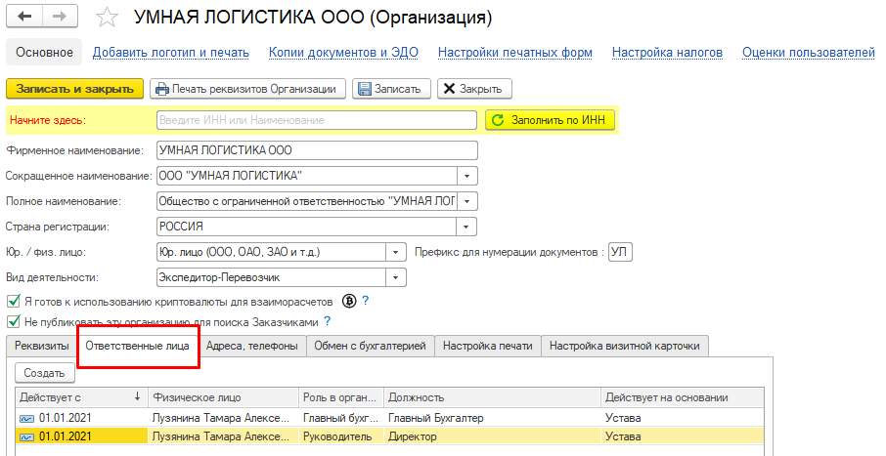Screen dimensions: 886x456
Task: Click Закрыть button
Action: 474,89
